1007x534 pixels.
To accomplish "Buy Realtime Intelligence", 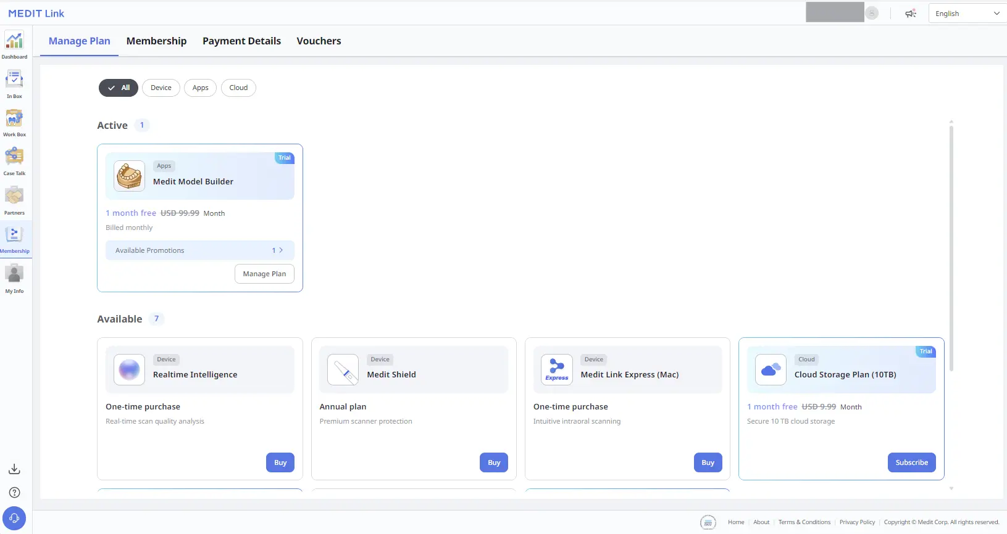I will pos(280,462).
